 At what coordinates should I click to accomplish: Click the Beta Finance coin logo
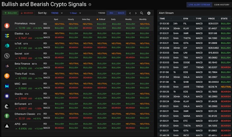click(7, 66)
